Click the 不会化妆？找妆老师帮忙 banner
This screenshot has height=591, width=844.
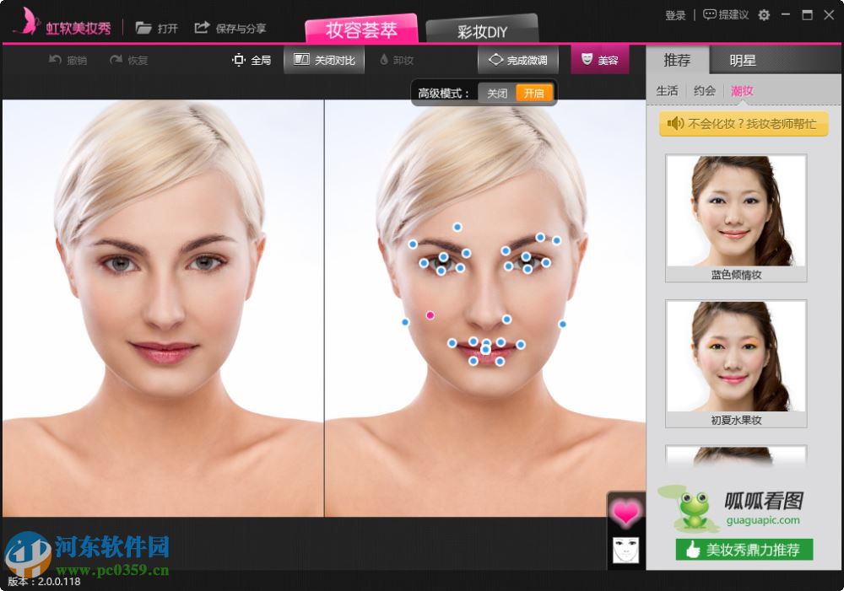(744, 124)
